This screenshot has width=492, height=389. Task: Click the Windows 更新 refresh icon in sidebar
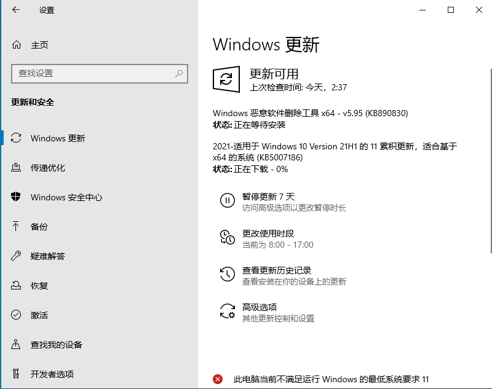click(16, 138)
